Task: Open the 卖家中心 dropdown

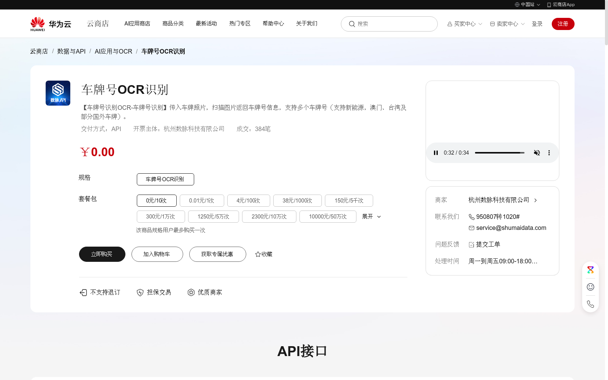Action: click(507, 24)
